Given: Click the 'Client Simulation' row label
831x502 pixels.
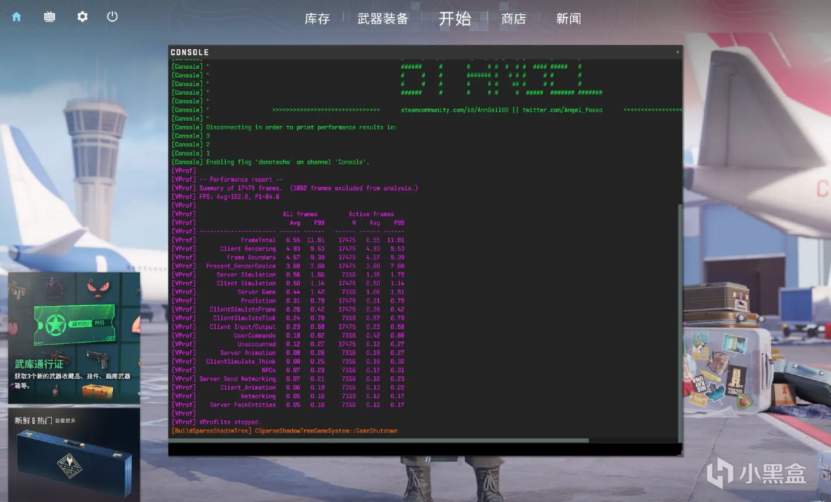Looking at the screenshot, I should point(246,283).
